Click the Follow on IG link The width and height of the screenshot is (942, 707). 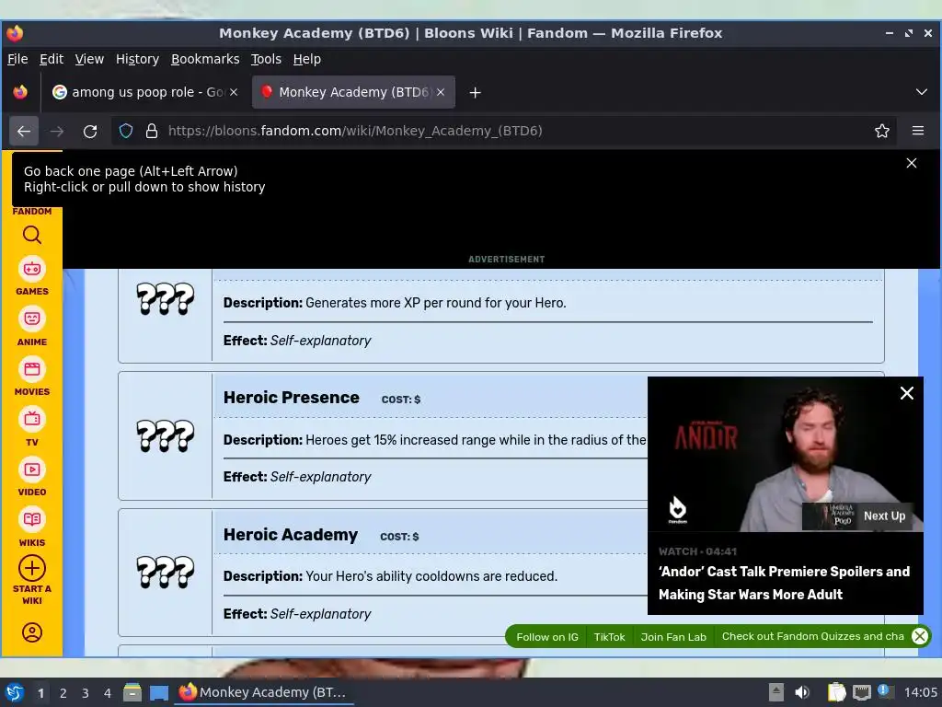(546, 637)
